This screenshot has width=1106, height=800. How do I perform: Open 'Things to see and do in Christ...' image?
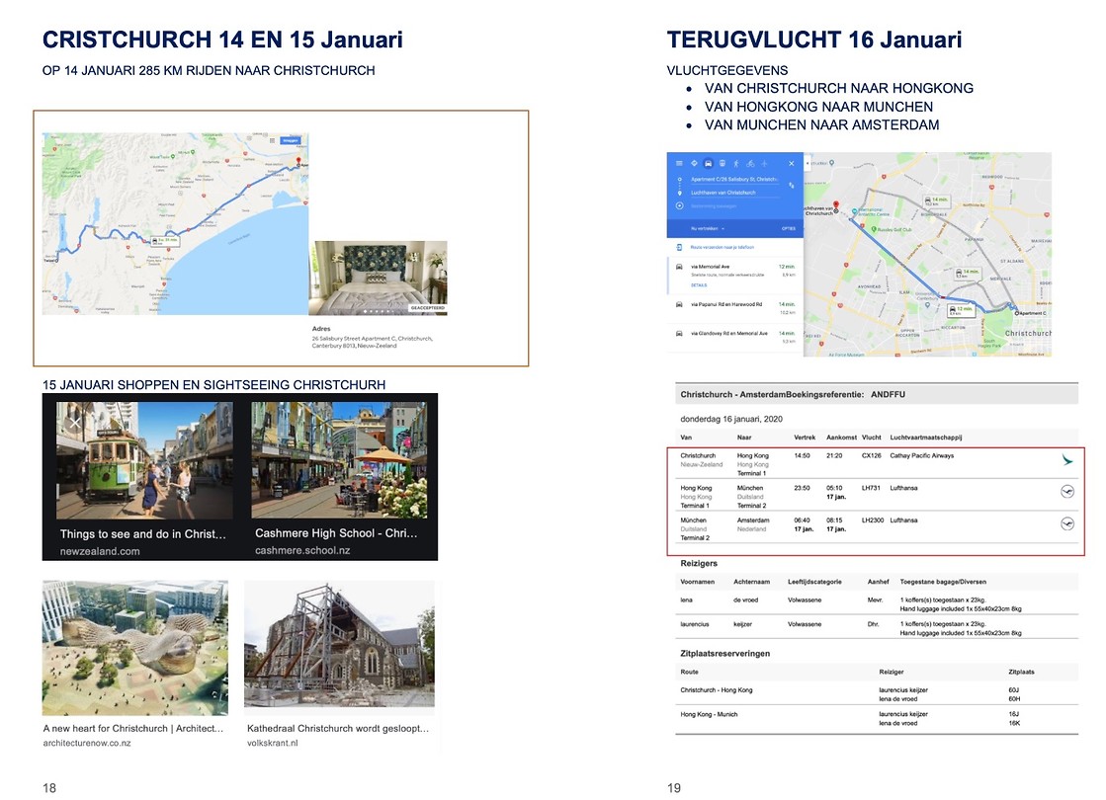point(144,460)
